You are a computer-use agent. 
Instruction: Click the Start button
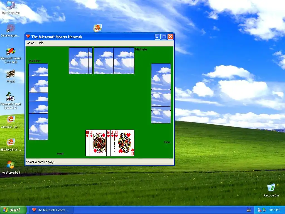13,210
